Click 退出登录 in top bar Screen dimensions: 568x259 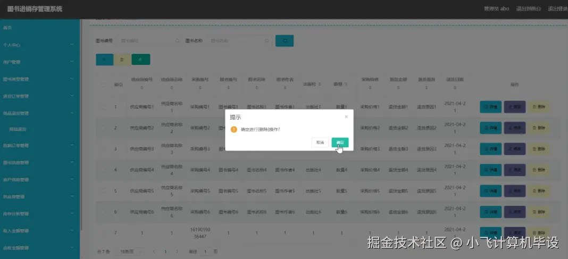tap(557, 9)
